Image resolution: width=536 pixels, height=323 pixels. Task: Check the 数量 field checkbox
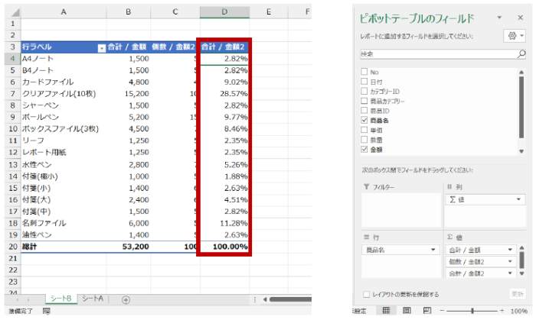(x=364, y=141)
